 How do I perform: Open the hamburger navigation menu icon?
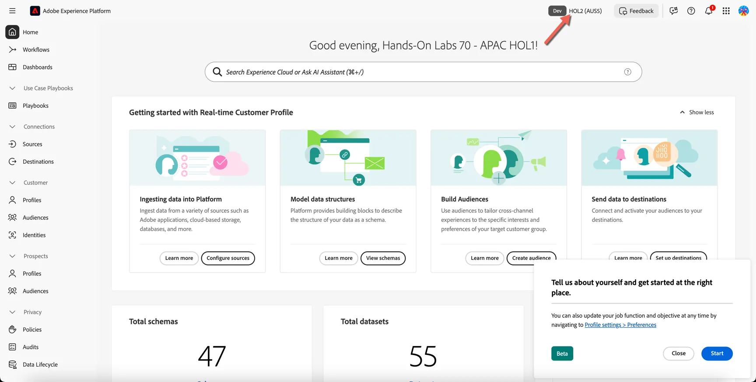click(12, 11)
